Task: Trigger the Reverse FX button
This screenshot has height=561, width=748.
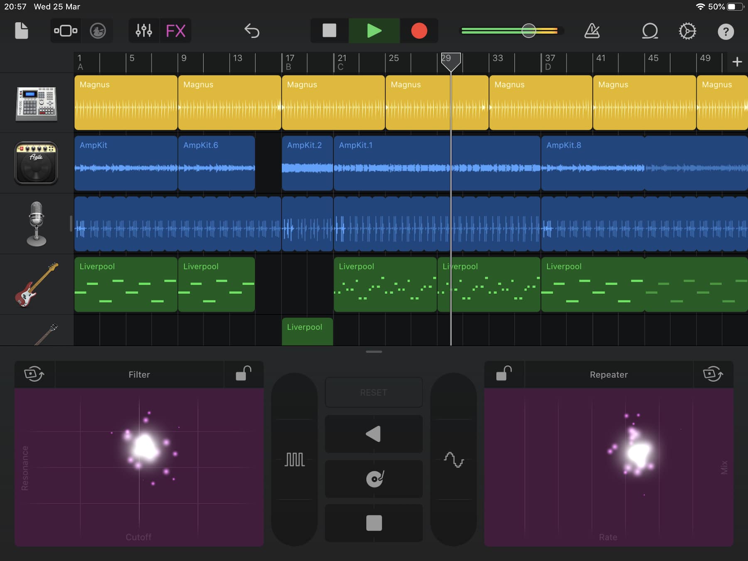Action: 374,434
